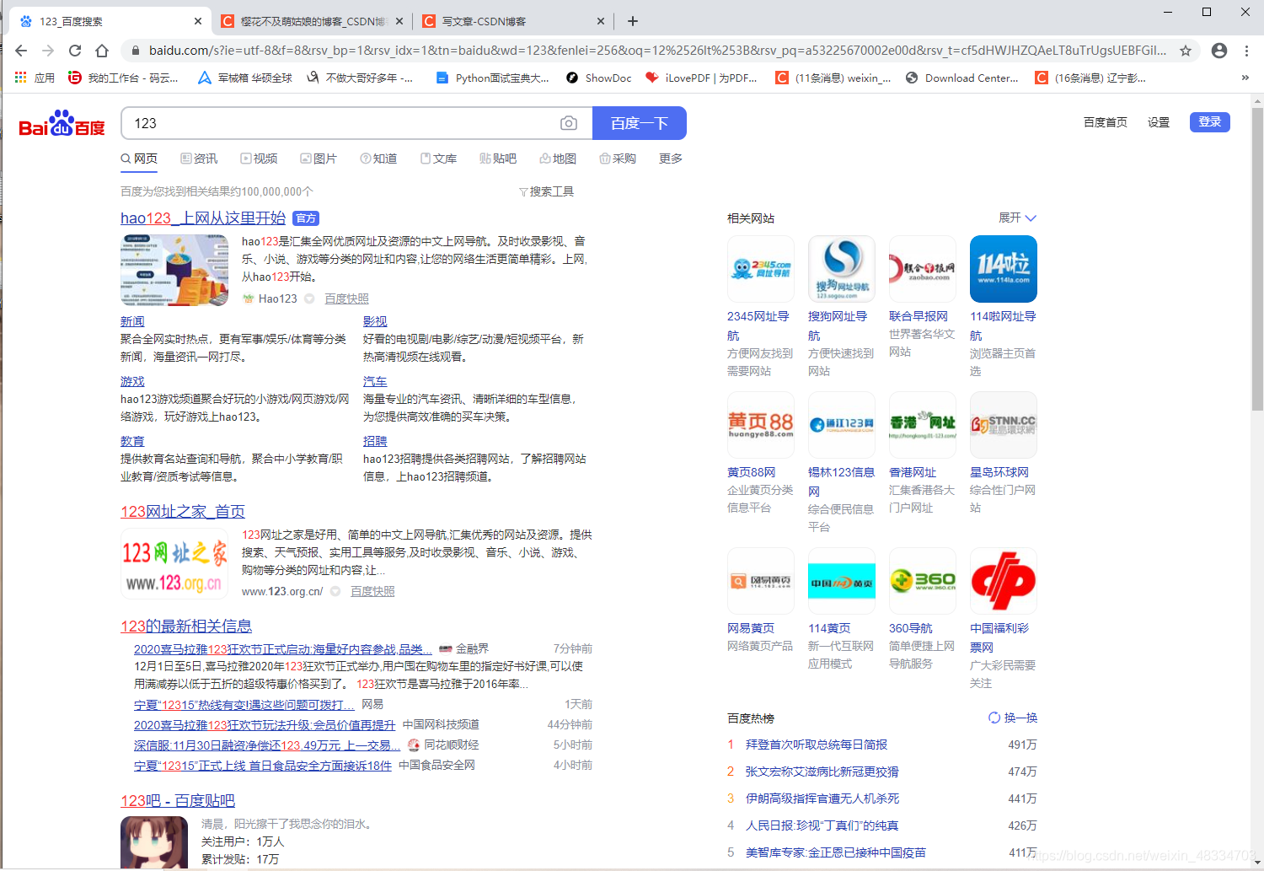Open hot topic 张文宏称艾滋病比新冠更狡猾
This screenshot has height=871, width=1264.
[x=822, y=772]
